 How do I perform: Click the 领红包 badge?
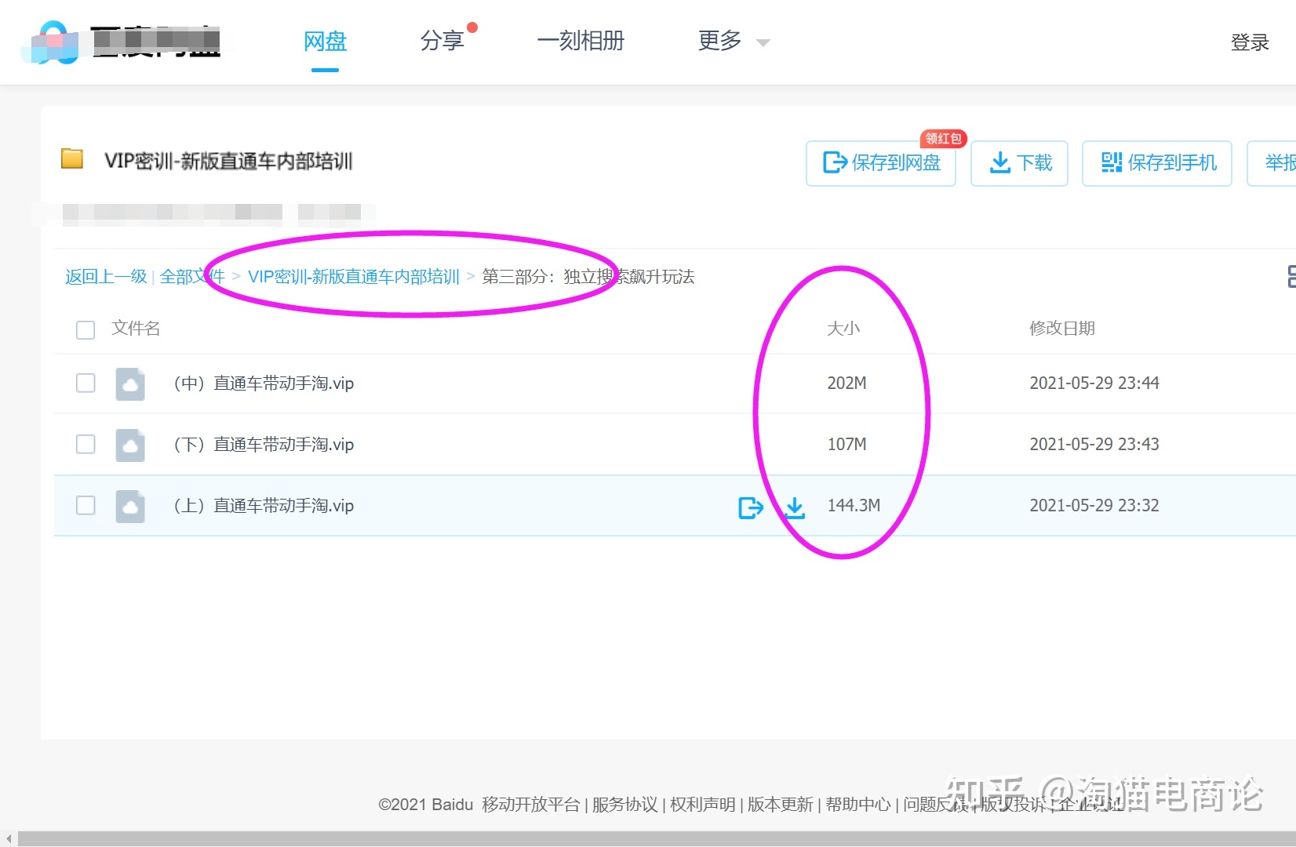click(x=943, y=138)
